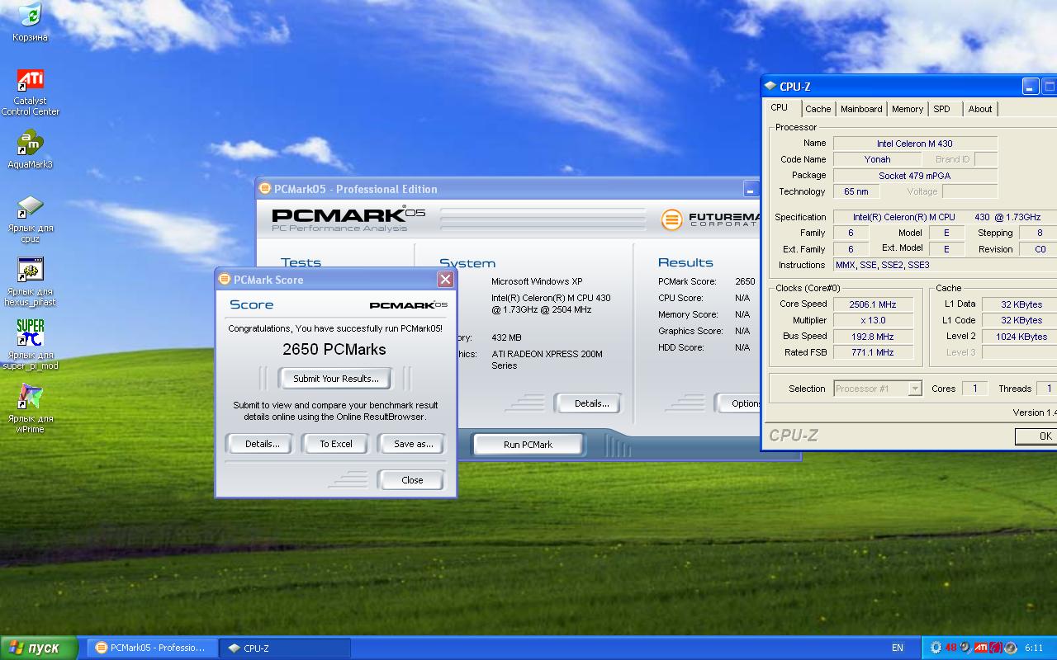The width and height of the screenshot is (1057, 660).
Task: Launch the AquaMark3 desktop icon
Action: tap(30, 149)
